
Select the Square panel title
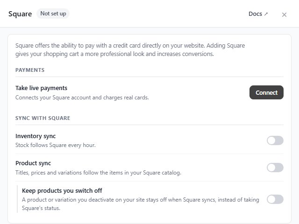tap(20, 14)
